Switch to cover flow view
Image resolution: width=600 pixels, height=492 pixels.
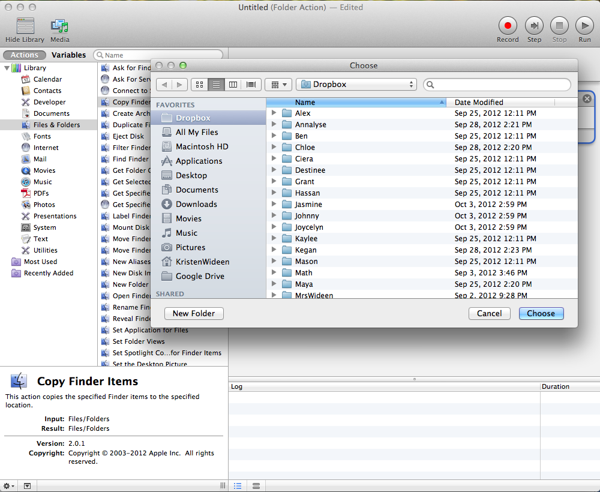point(250,85)
